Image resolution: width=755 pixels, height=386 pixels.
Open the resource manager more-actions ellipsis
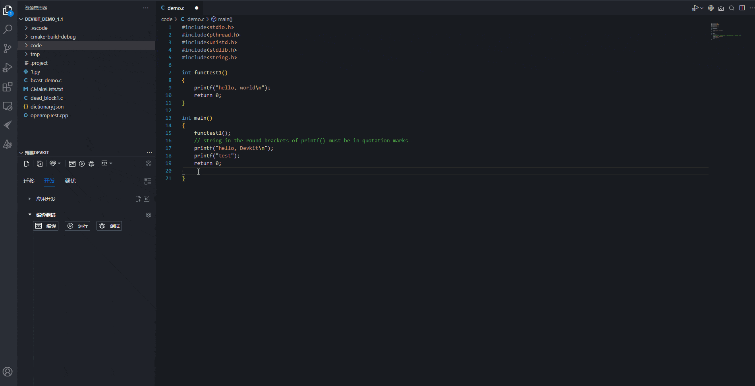146,8
